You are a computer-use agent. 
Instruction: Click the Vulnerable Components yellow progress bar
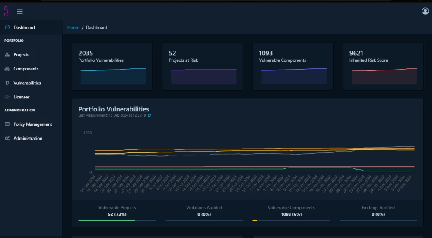tap(255, 220)
